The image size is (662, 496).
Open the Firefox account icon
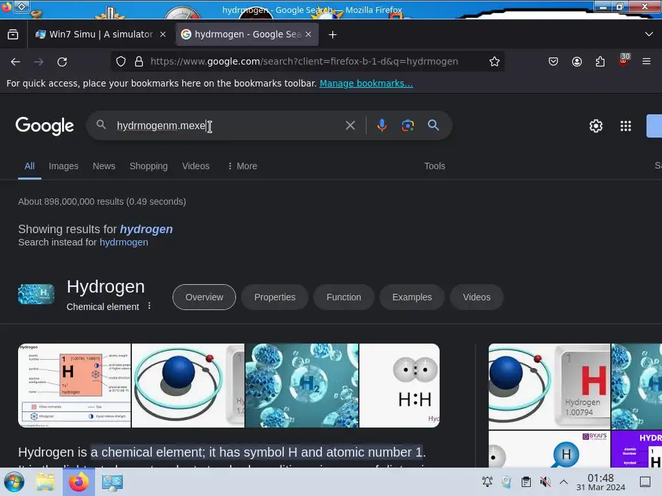577,61
